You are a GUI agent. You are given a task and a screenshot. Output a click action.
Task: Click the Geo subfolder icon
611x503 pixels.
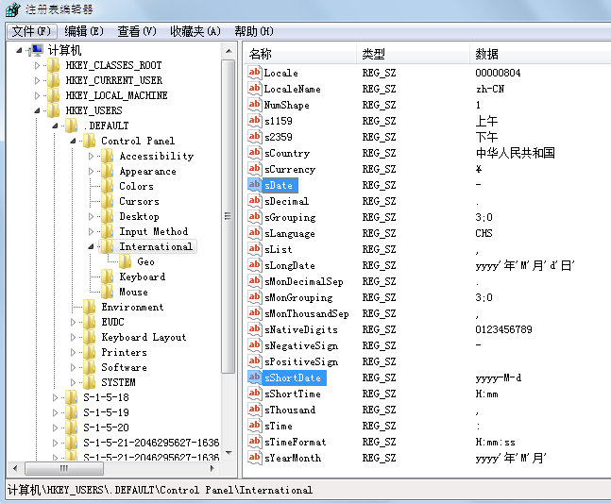tap(126, 261)
